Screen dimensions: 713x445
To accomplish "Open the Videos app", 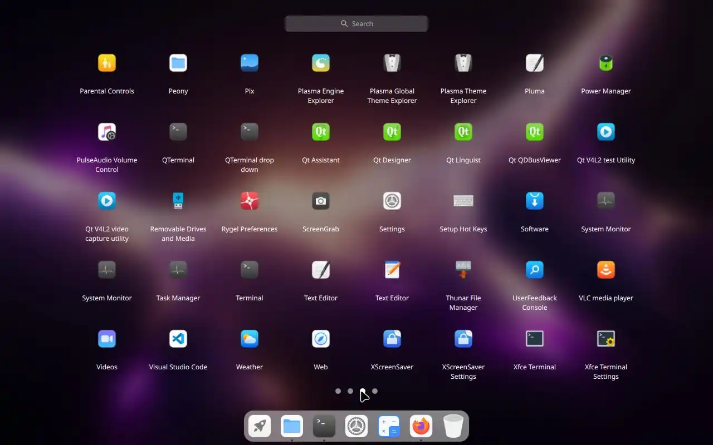I will click(x=107, y=339).
